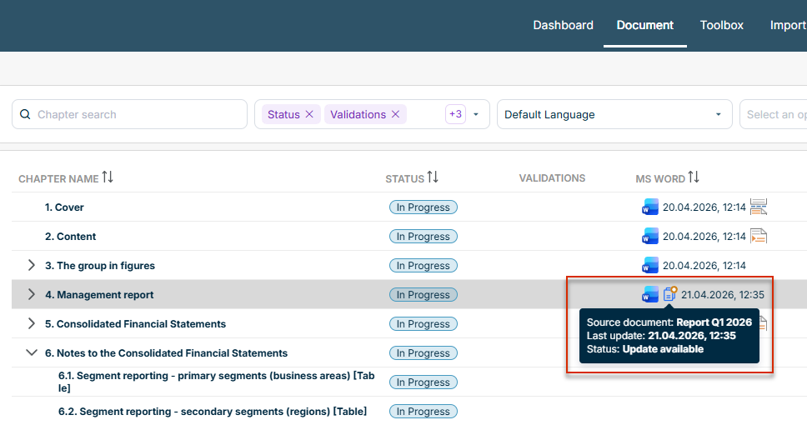Screen dimensions: 807x425
Task: Expand the Management report chapter
Action: (x=32, y=295)
